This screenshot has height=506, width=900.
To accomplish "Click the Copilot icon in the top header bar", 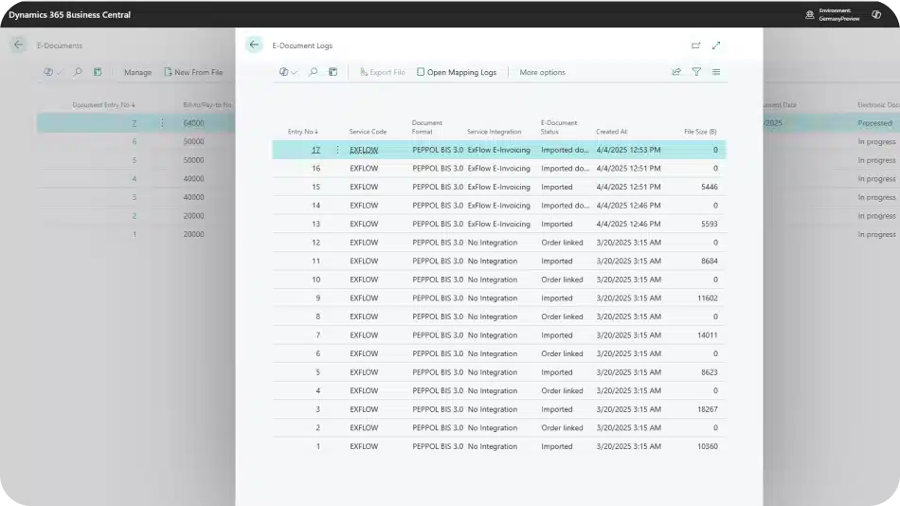I will tap(876, 15).
